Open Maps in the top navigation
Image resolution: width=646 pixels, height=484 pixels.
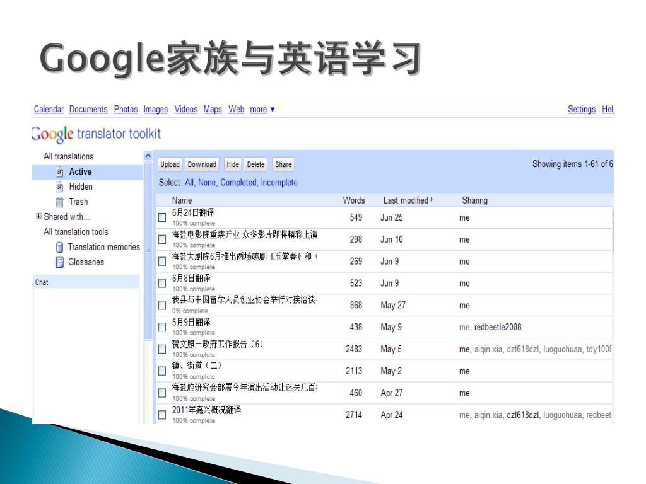pyautogui.click(x=213, y=110)
